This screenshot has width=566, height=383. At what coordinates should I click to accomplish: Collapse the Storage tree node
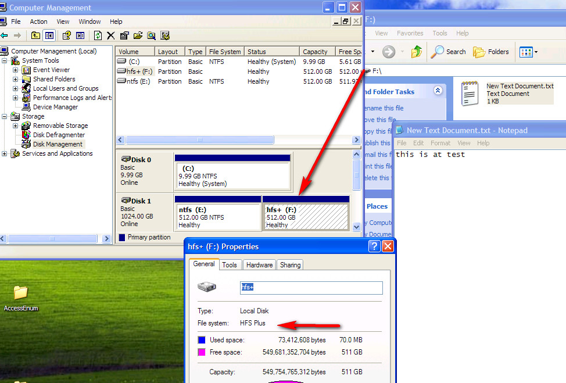coord(4,116)
